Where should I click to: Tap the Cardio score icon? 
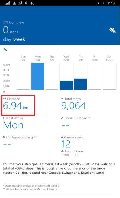62,137
